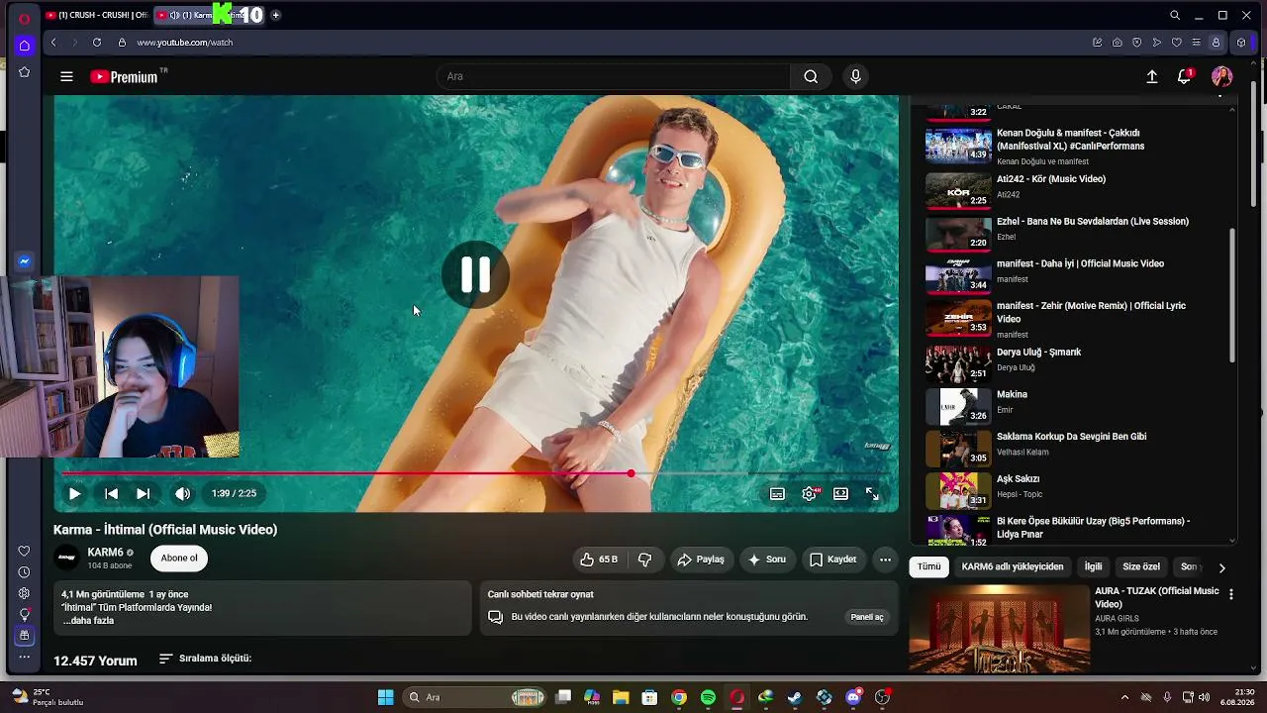Open Chrome from the taskbar
The height and width of the screenshot is (713, 1267).
tap(679, 697)
